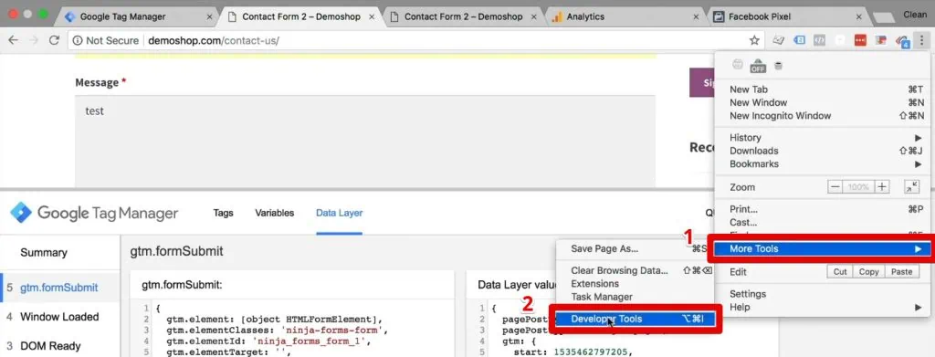The height and width of the screenshot is (357, 935).
Task: Click the Cut button in Edit row
Action: [x=840, y=272]
